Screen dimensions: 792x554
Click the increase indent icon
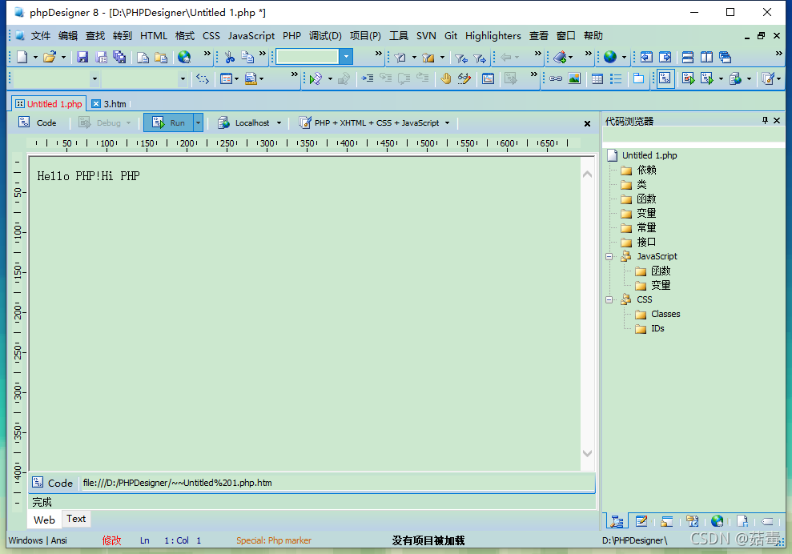[x=368, y=78]
